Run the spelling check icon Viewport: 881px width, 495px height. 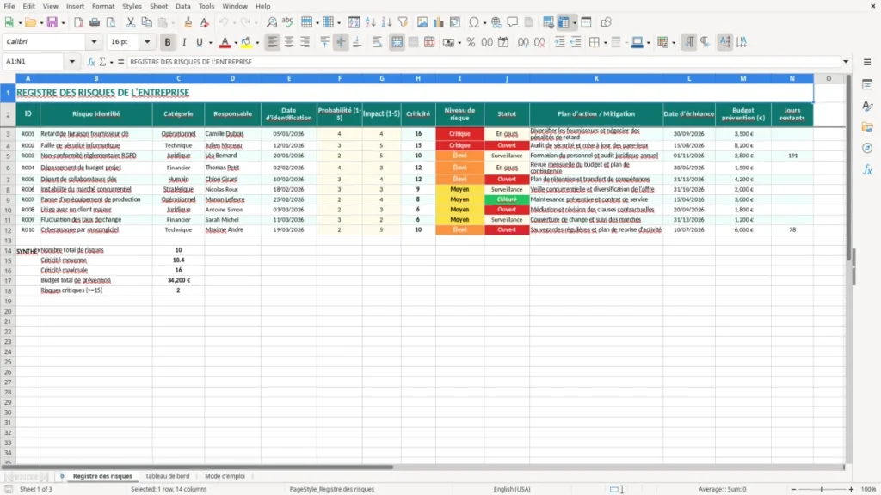[287, 22]
